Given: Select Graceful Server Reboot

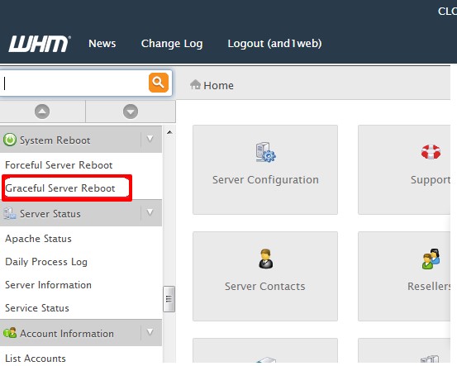Looking at the screenshot, I should coord(60,188).
